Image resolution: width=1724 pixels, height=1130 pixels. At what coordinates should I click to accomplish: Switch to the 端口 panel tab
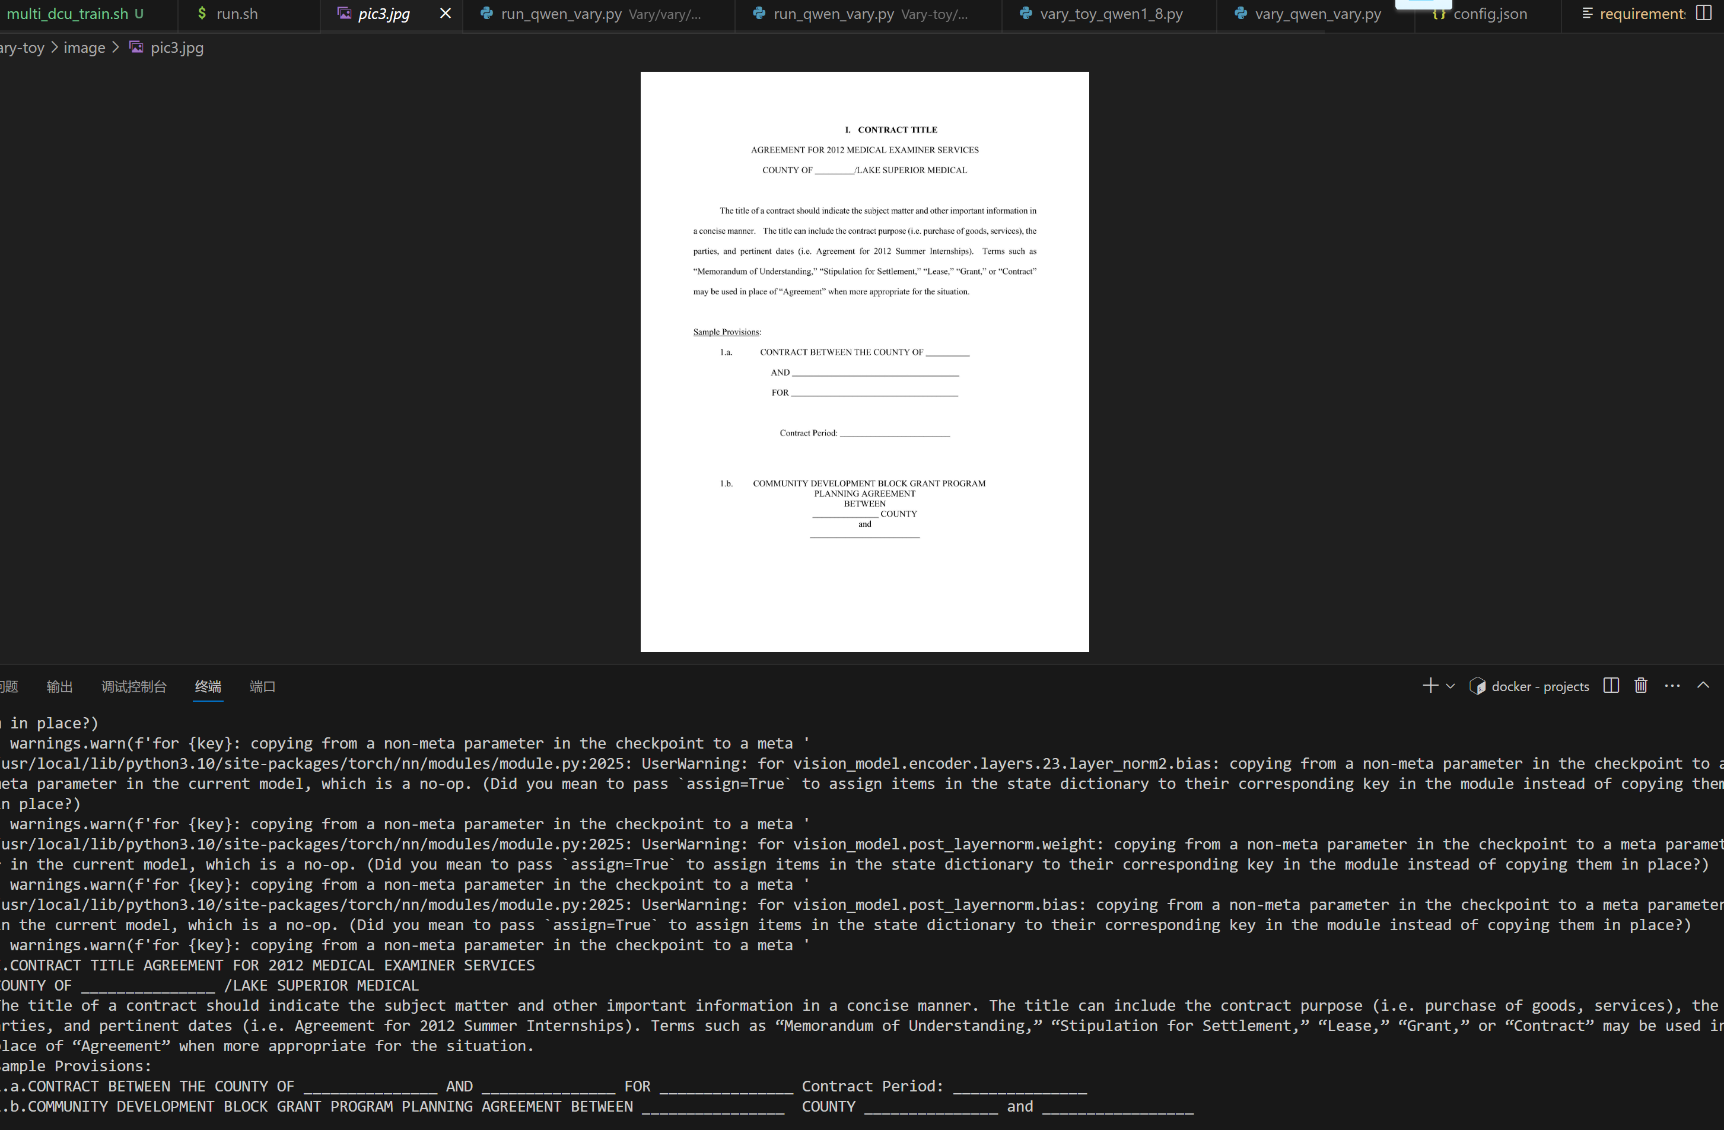(x=262, y=687)
